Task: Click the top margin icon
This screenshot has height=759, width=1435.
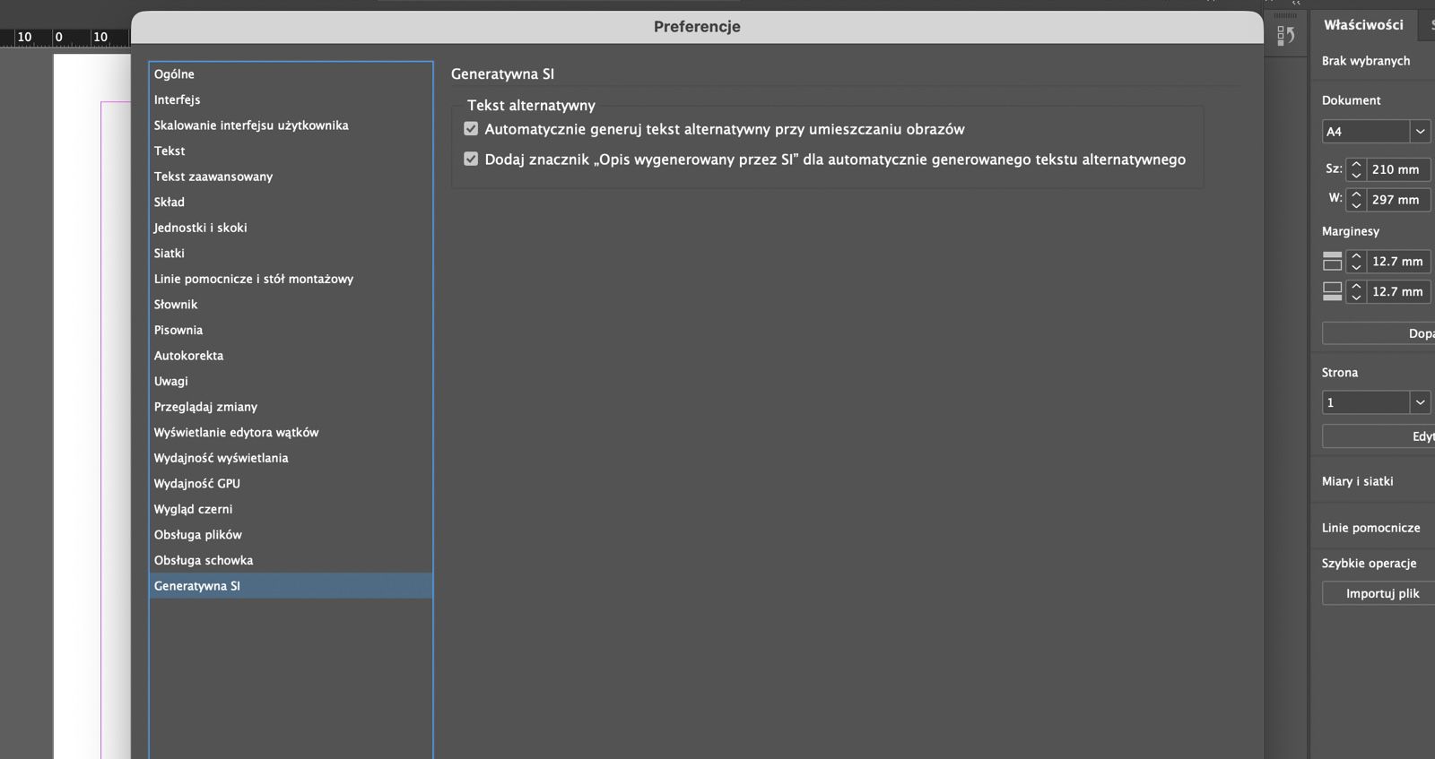Action: click(x=1333, y=261)
